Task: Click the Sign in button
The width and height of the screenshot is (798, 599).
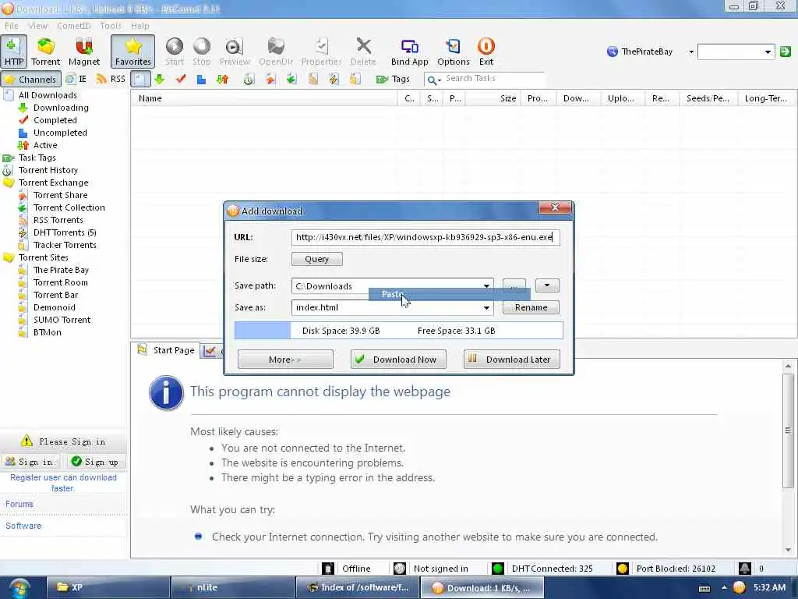Action: [30, 462]
